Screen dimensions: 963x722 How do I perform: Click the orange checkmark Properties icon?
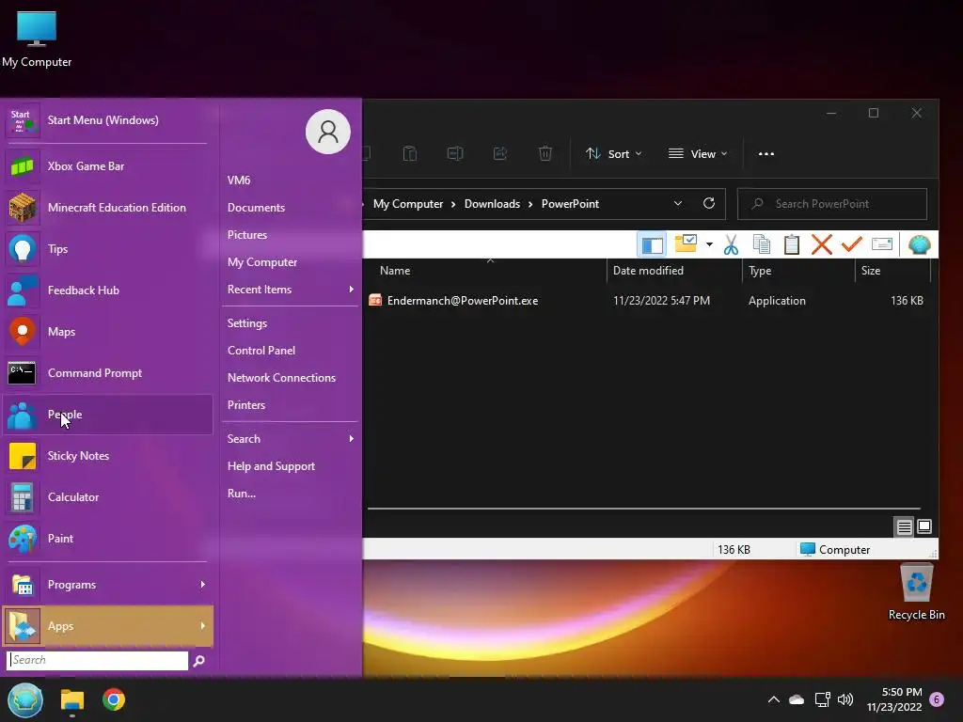[851, 244]
